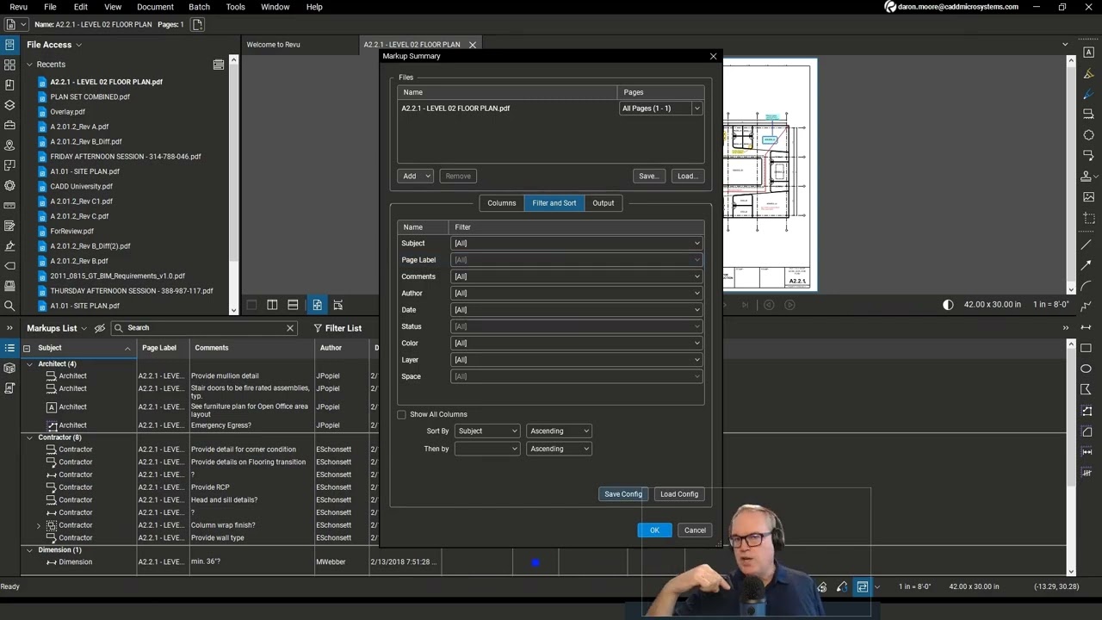Open the Sort By Subject dropdown
The image size is (1102, 620).
click(487, 431)
